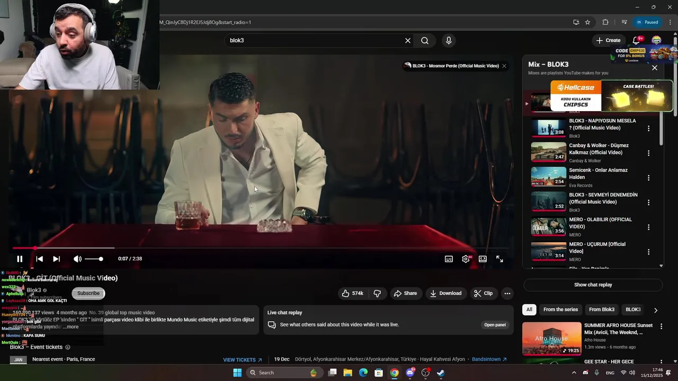Screen dimensions: 678x381
Task: Show more filter chips with arrow
Action: coord(655,310)
